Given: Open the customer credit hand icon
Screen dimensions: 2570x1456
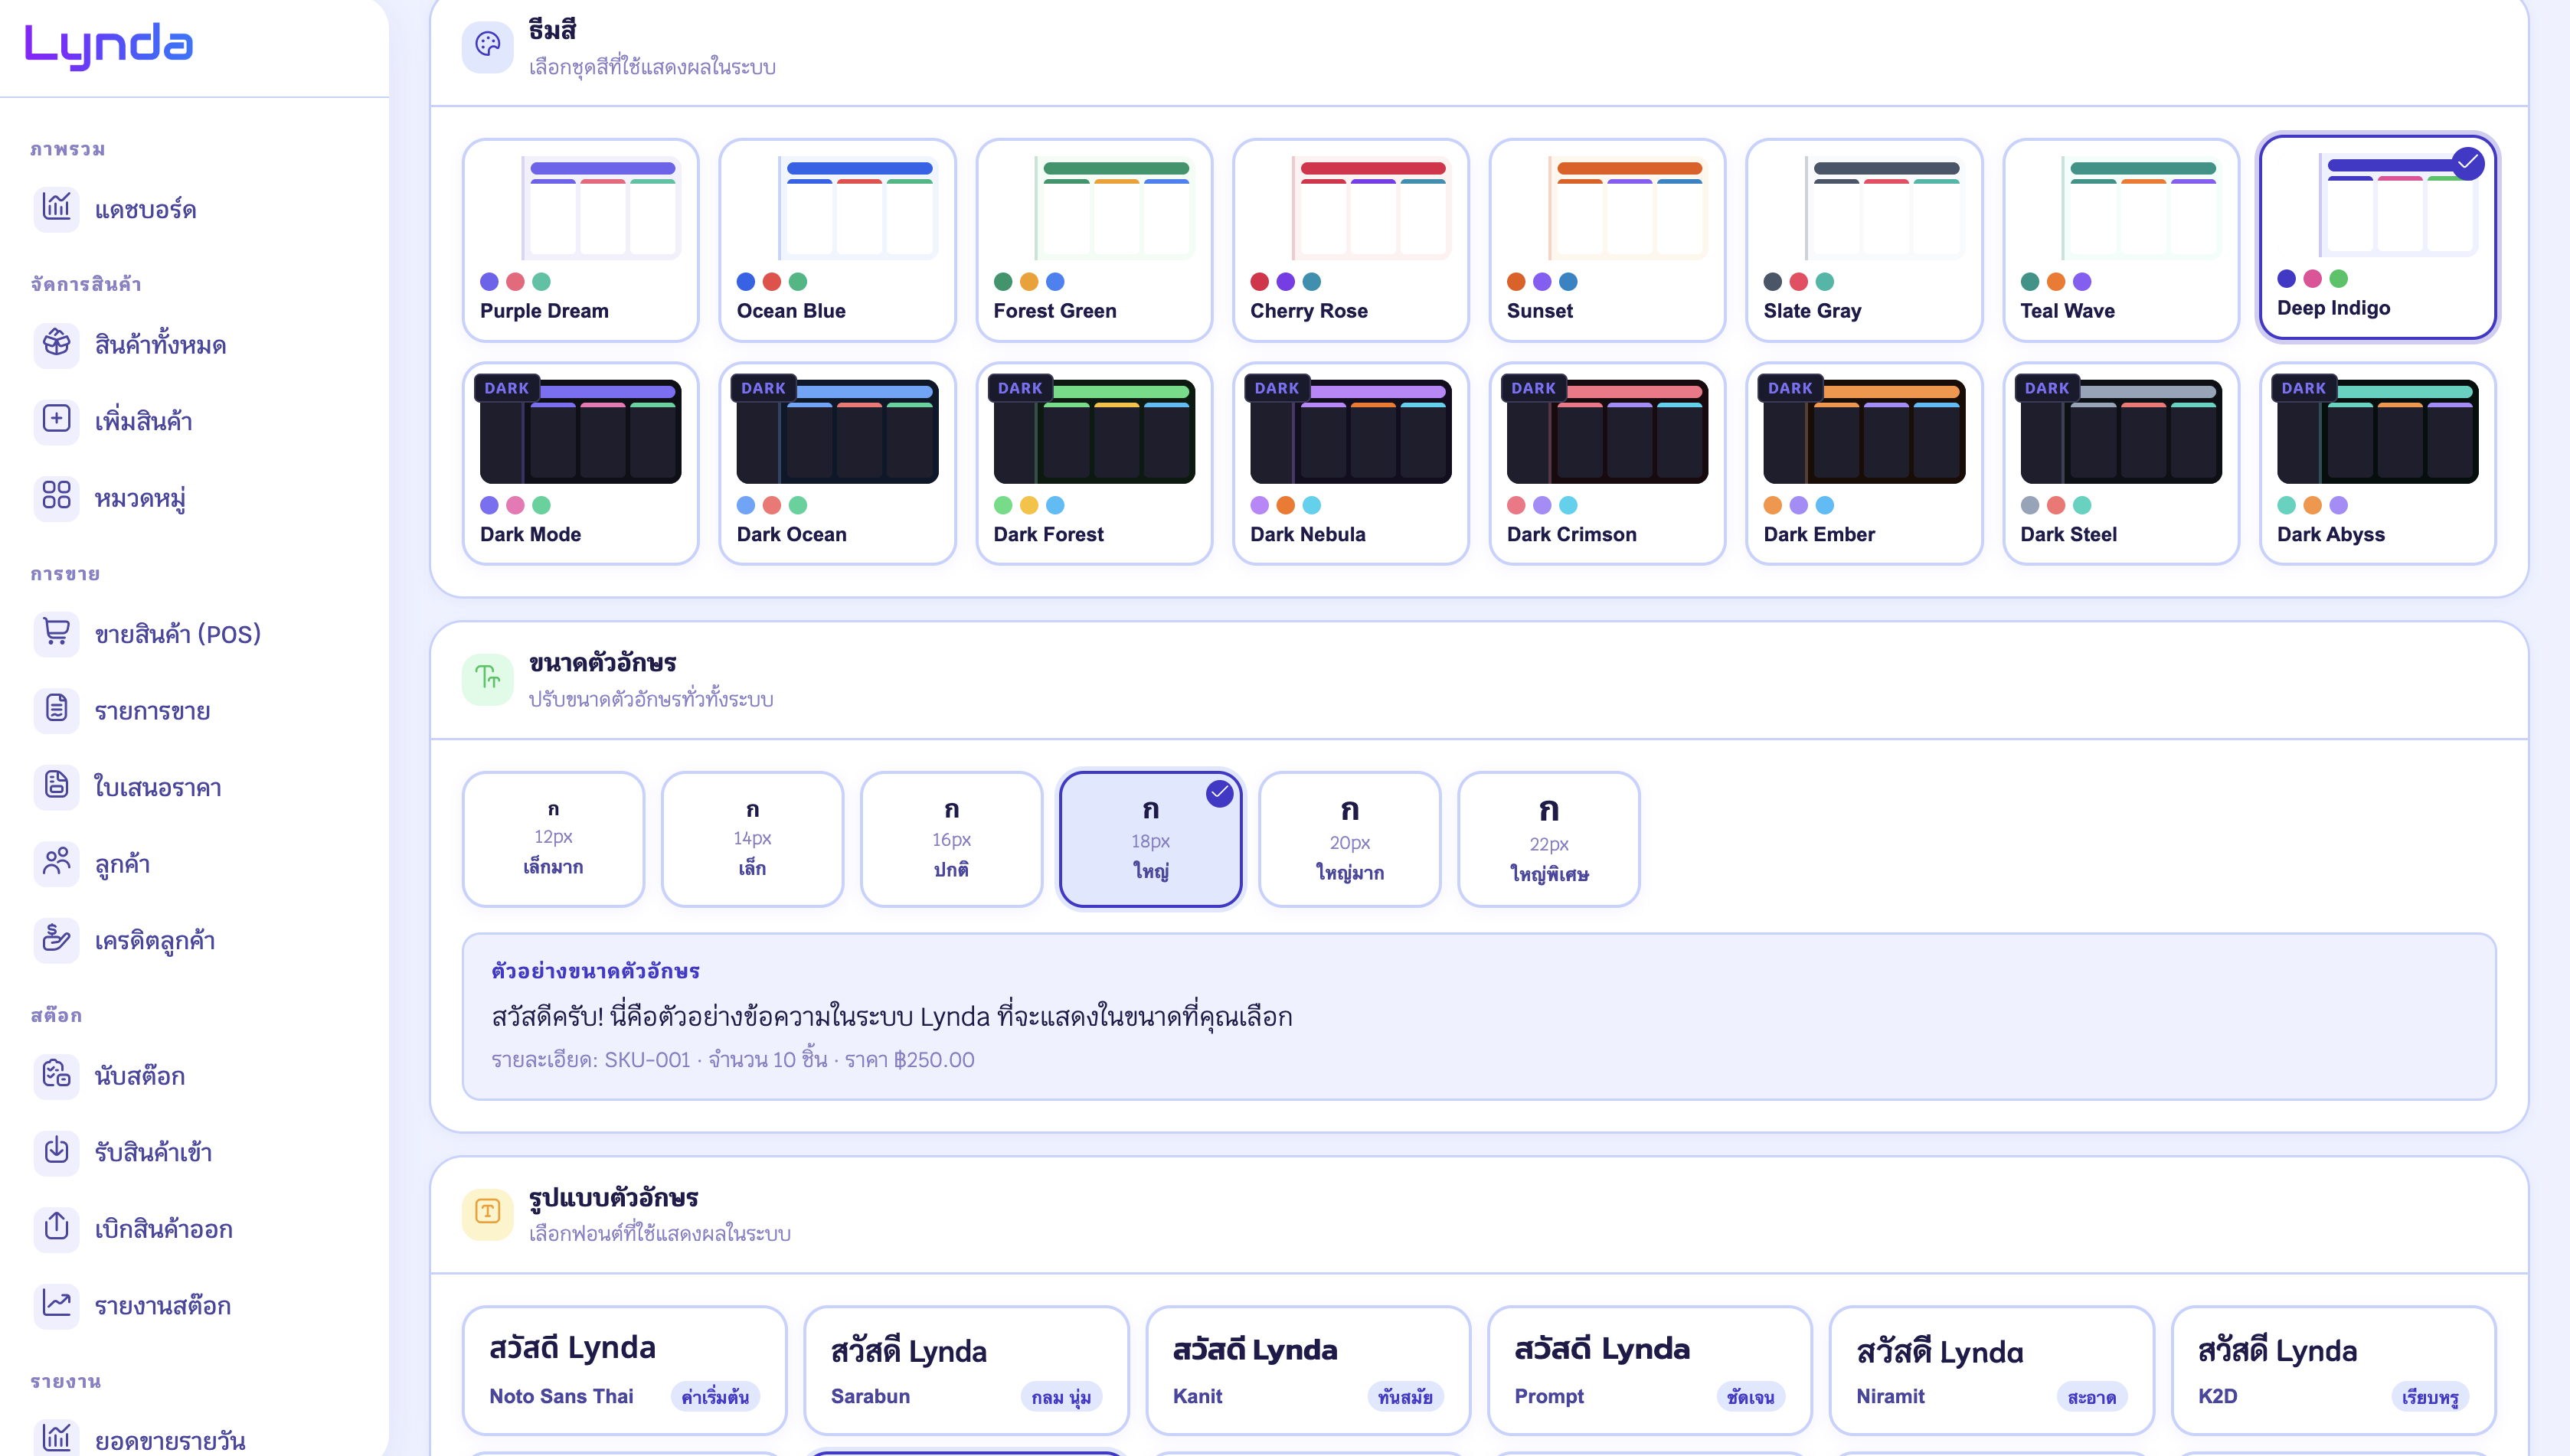Looking at the screenshot, I should click(x=56, y=939).
